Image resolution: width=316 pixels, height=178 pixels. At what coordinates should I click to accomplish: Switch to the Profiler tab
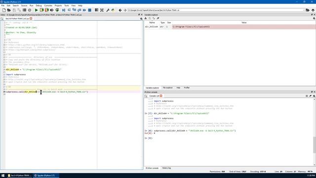(x=187, y=88)
